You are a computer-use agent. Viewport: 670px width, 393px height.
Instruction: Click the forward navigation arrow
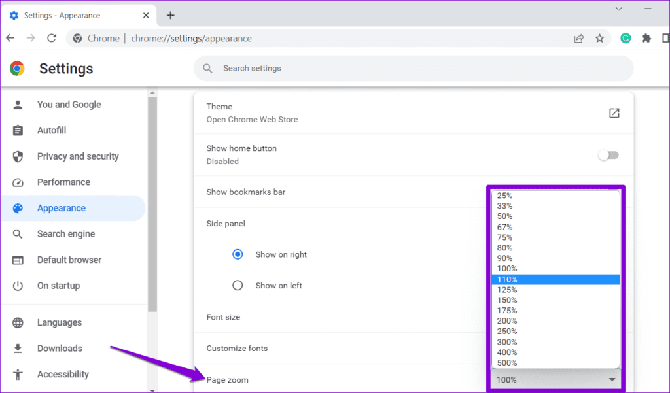pos(31,38)
